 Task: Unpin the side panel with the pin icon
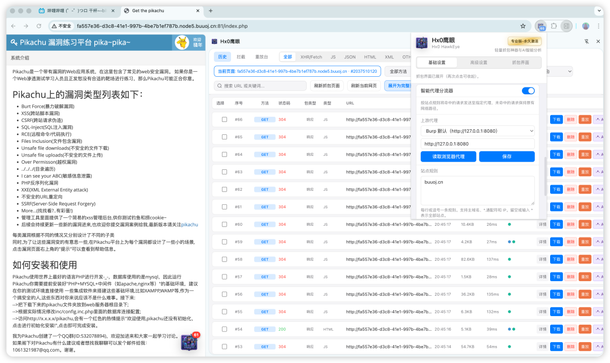[x=587, y=41]
